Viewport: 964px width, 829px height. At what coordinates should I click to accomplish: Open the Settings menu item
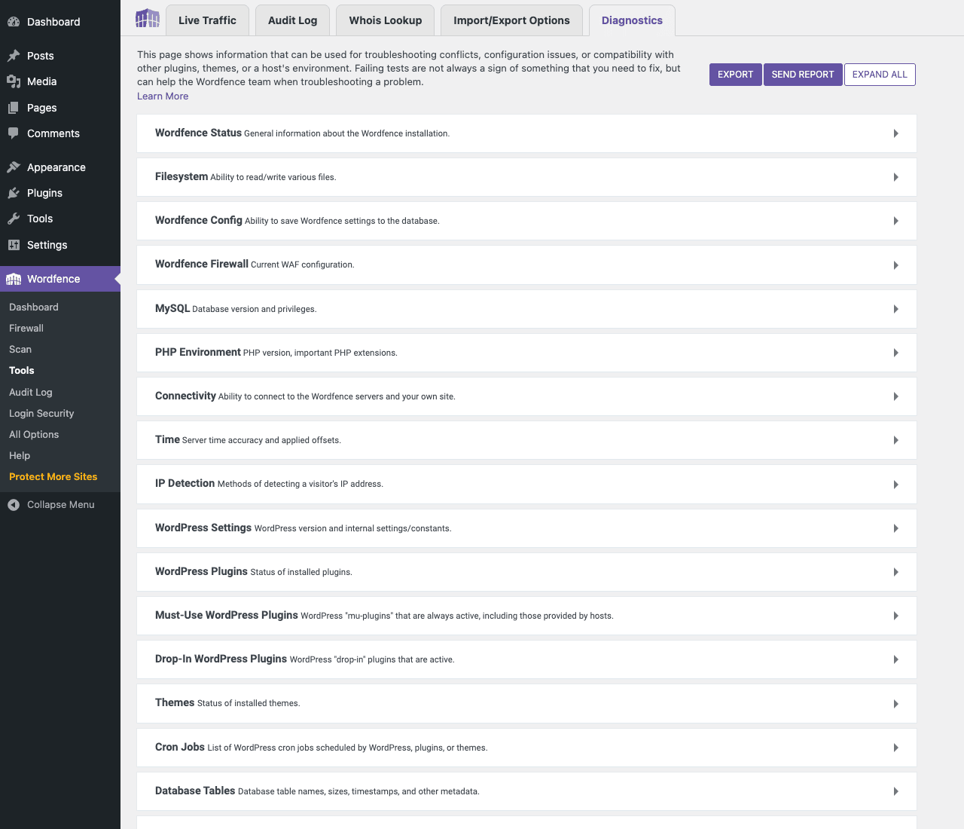click(x=60, y=245)
